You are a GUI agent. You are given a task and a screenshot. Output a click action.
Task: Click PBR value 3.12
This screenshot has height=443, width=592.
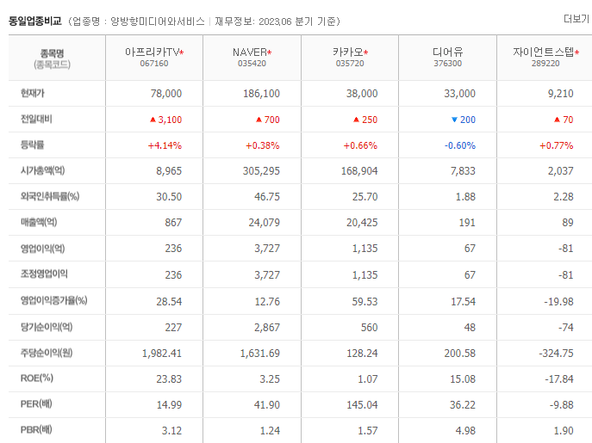(171, 431)
